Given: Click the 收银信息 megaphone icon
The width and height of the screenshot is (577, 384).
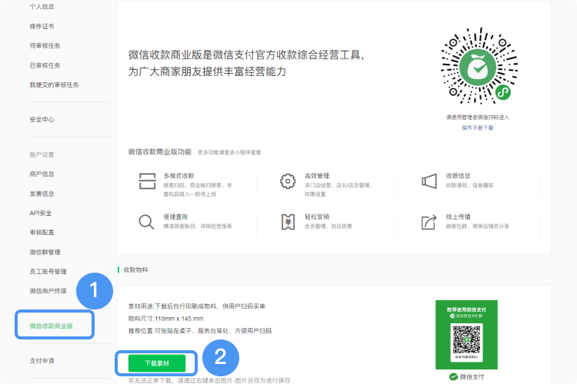Looking at the screenshot, I should pyautogui.click(x=429, y=181).
